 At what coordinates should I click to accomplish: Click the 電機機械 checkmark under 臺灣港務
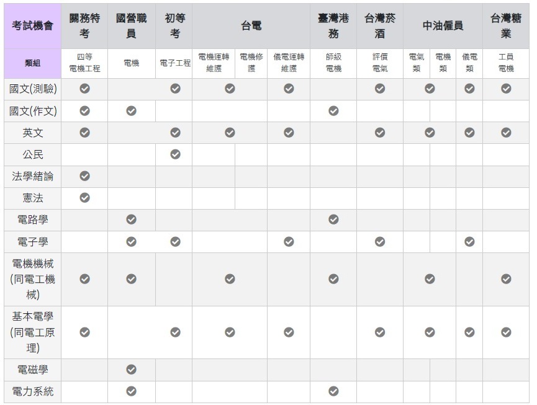point(333,279)
